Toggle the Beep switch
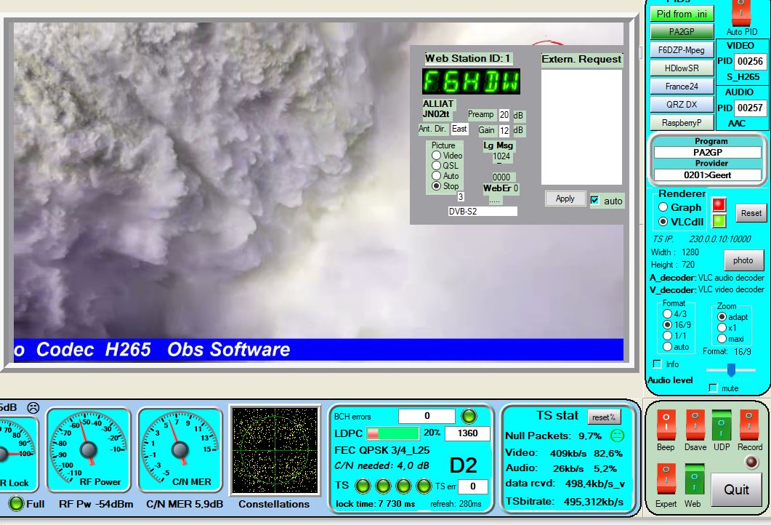Screen dimensions: 771x525 coord(666,424)
